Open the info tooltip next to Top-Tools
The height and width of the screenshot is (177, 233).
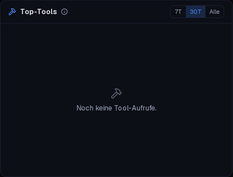coord(64,12)
